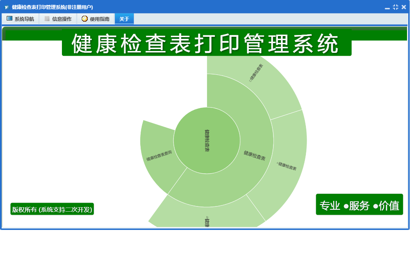Click the grid icon beside 信息操作
The image size is (410, 269).
pyautogui.click(x=47, y=19)
